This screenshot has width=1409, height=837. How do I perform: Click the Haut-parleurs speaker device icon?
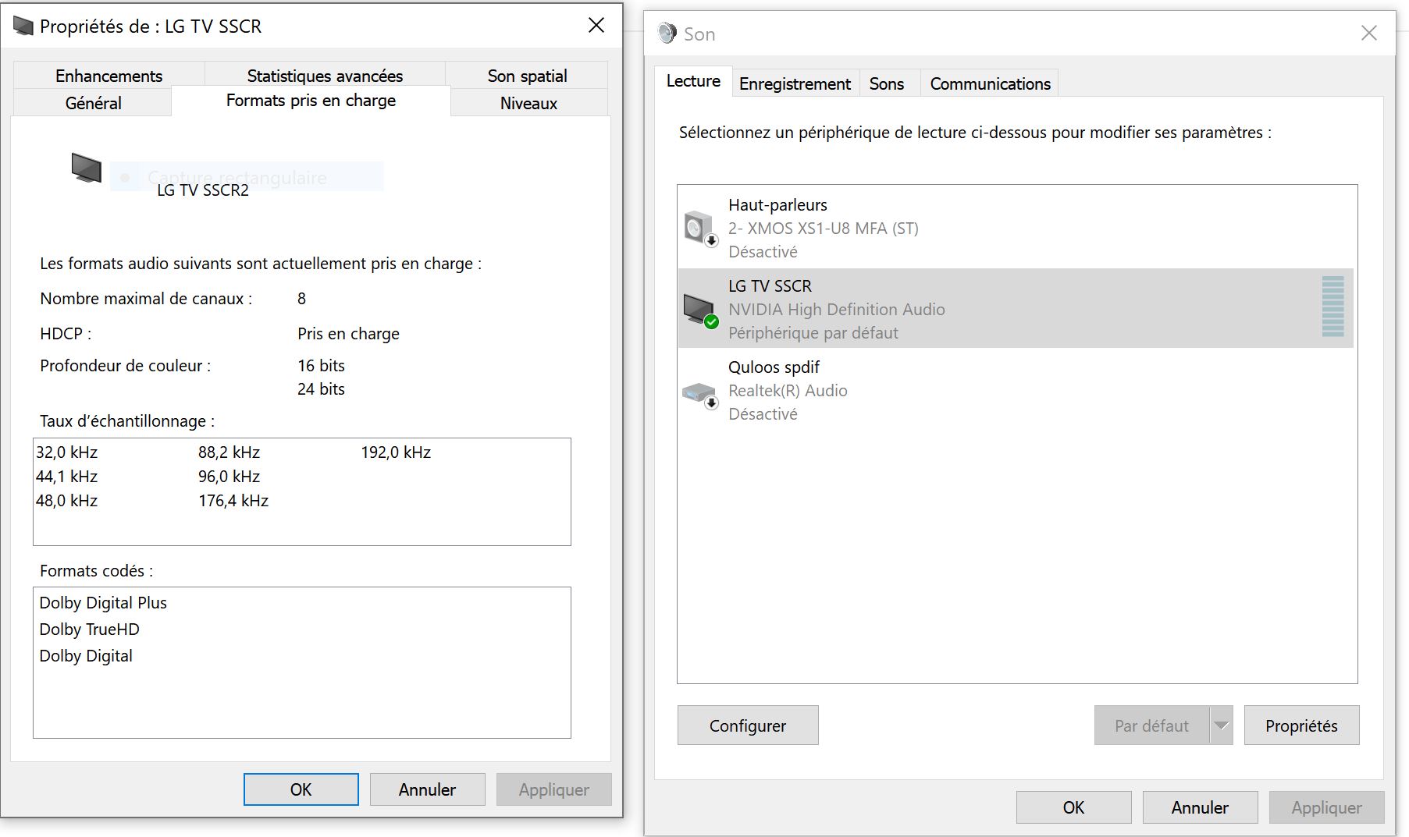click(700, 229)
